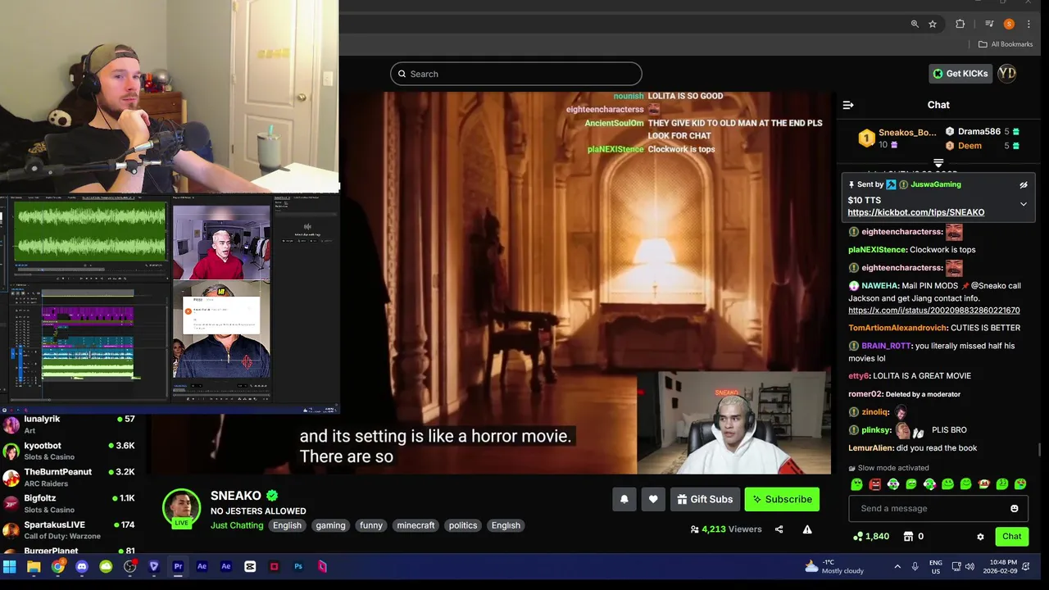Open SNEAKO's live avatar
Image resolution: width=1049 pixels, height=590 pixels.
pos(181,508)
